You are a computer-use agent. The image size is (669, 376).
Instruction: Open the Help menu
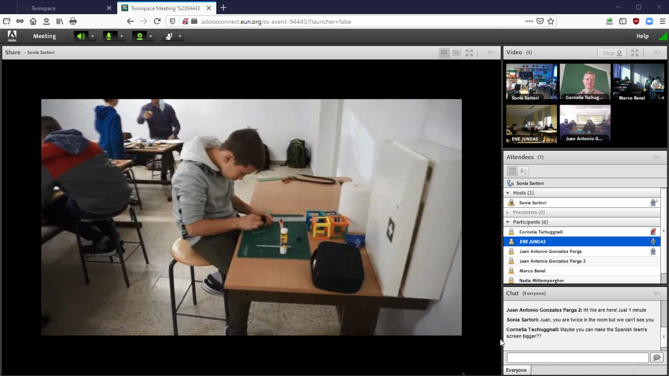(642, 36)
